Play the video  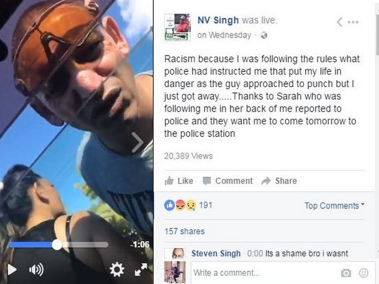point(12,269)
